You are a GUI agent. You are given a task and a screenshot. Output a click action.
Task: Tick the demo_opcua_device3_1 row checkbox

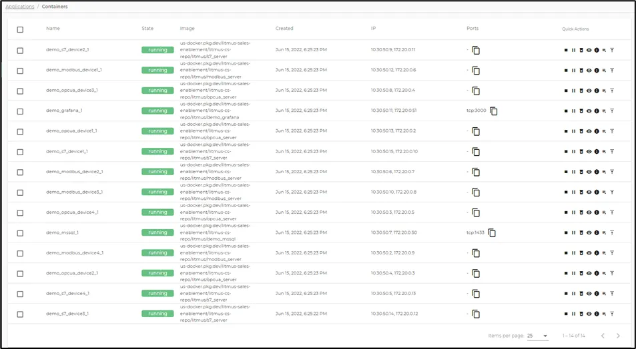20,91
